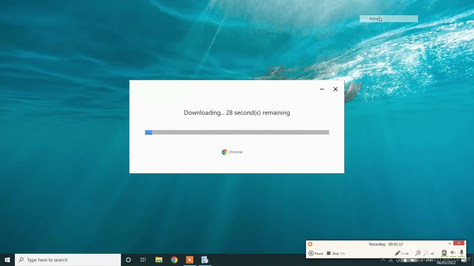Click the 06/05/2022 date in taskbar
Viewport: 474px width, 266px height.
coord(446,263)
